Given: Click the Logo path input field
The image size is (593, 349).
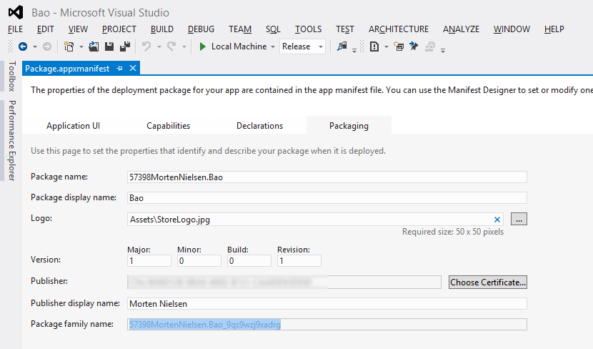Looking at the screenshot, I should (315, 220).
